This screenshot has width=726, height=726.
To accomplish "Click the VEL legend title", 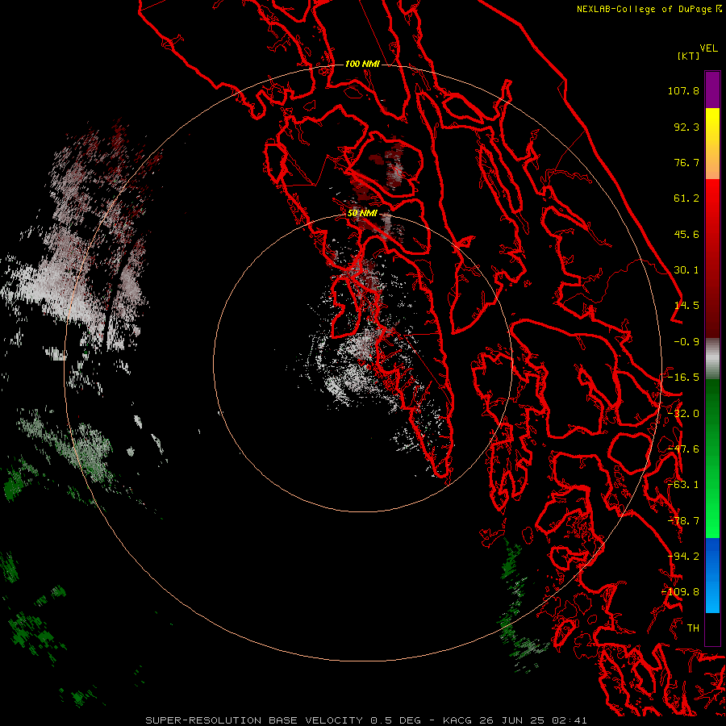I will point(708,48).
